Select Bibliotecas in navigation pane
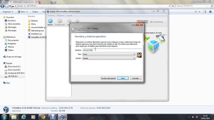 click(11, 37)
